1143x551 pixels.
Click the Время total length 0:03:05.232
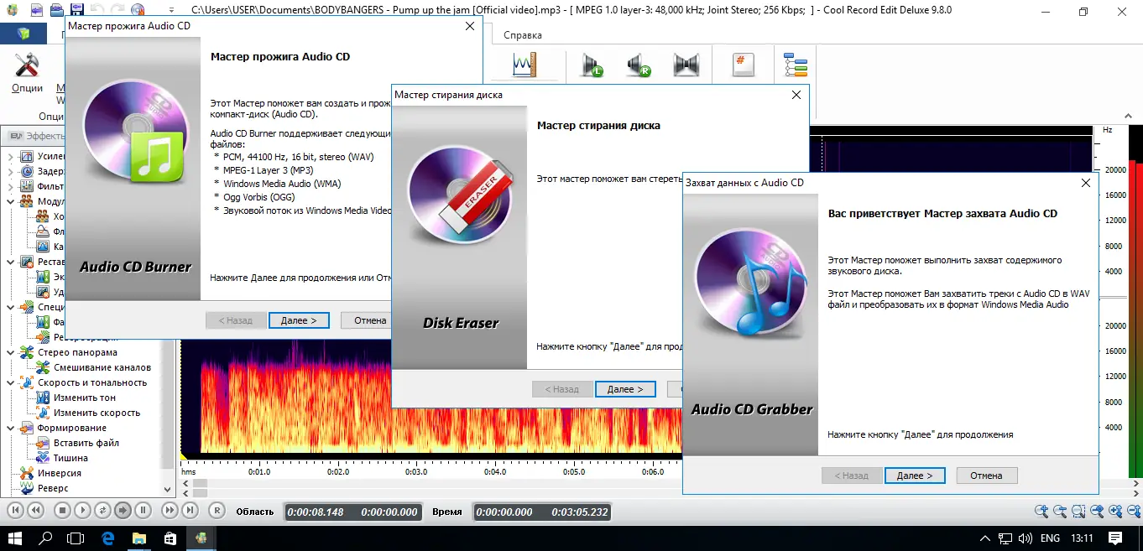pyautogui.click(x=579, y=512)
